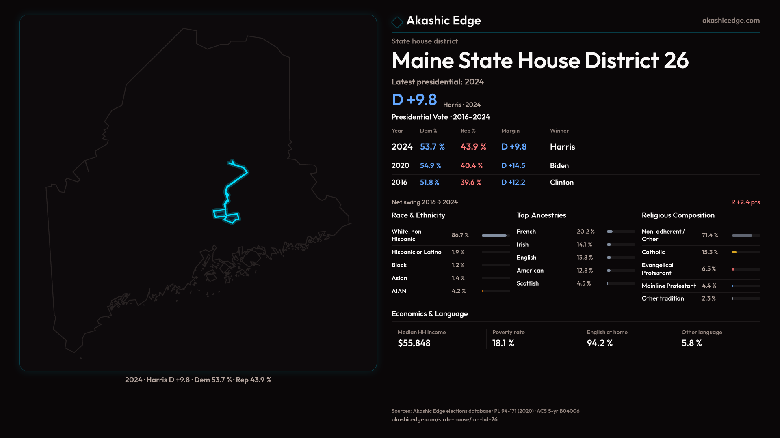Click the Top Ancestries section heading
780x438 pixels.
tap(541, 215)
